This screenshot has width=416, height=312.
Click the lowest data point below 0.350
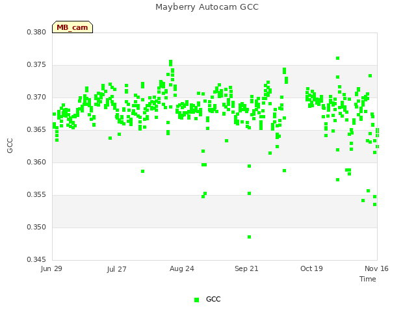click(249, 237)
